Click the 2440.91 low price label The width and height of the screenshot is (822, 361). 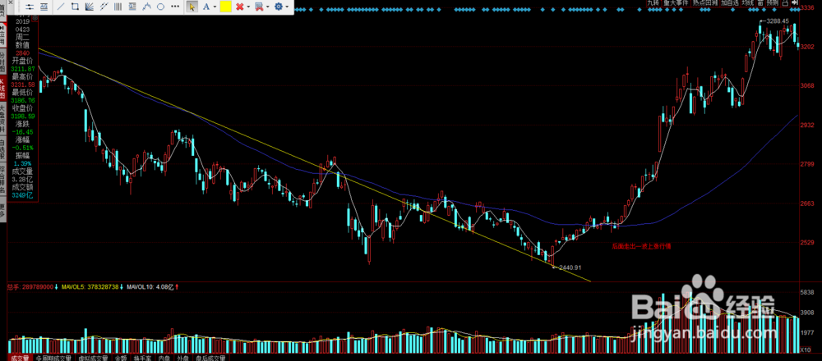pyautogui.click(x=571, y=267)
